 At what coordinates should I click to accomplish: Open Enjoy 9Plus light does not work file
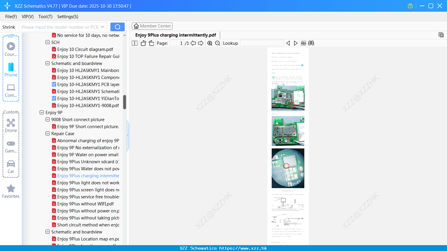86,183
